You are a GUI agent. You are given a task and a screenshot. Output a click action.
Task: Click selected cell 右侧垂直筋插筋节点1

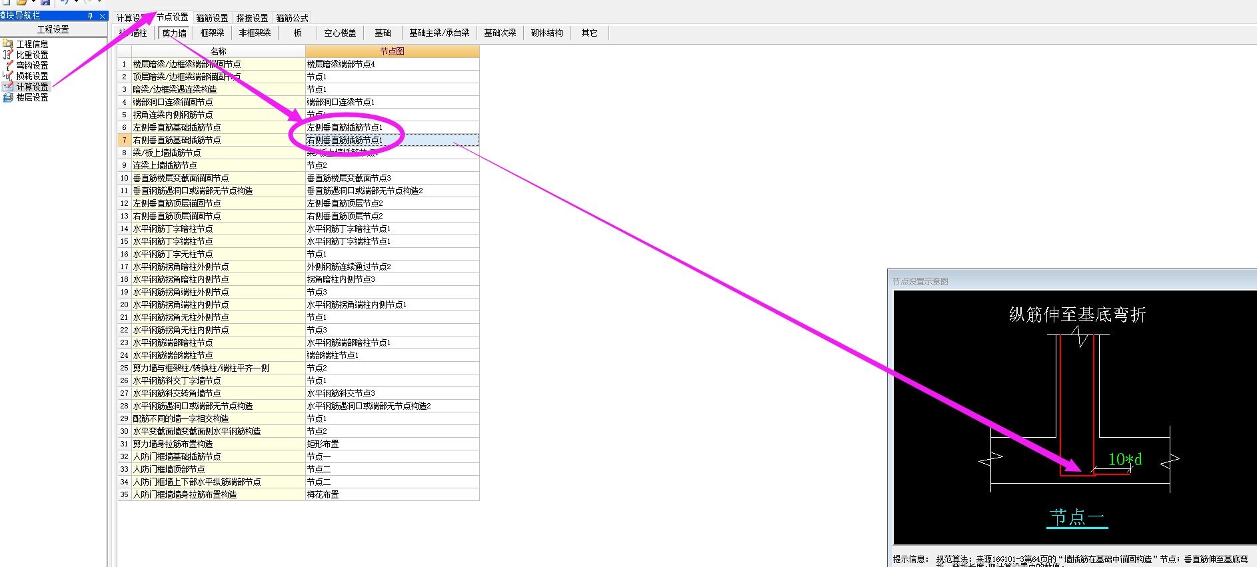[x=392, y=140]
